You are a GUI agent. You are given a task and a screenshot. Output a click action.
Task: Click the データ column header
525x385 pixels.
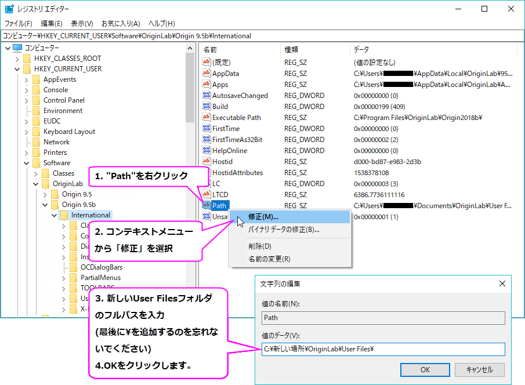433,49
